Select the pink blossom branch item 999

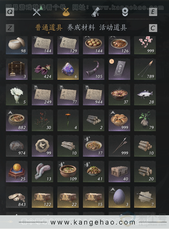pos(145,45)
